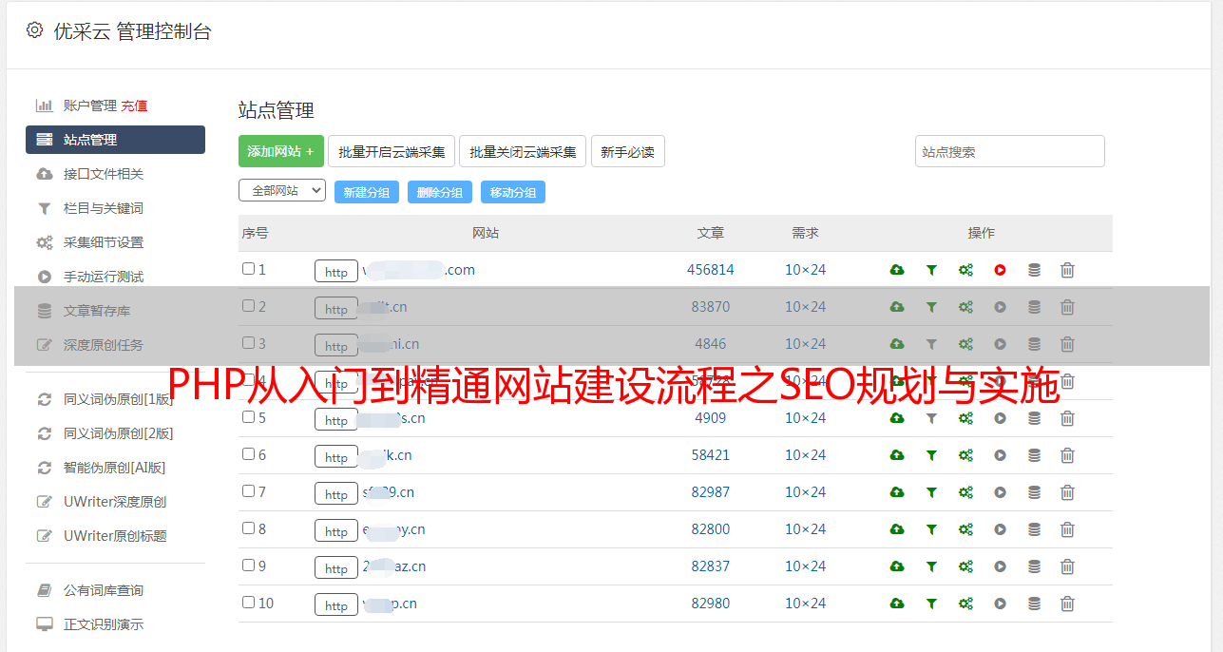Image resolution: width=1223 pixels, height=652 pixels.
Task: Click the 新建分组 button
Action: pos(367,192)
